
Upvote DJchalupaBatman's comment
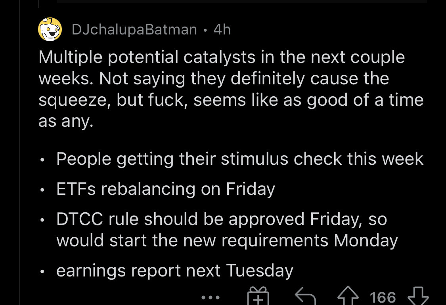(x=348, y=296)
